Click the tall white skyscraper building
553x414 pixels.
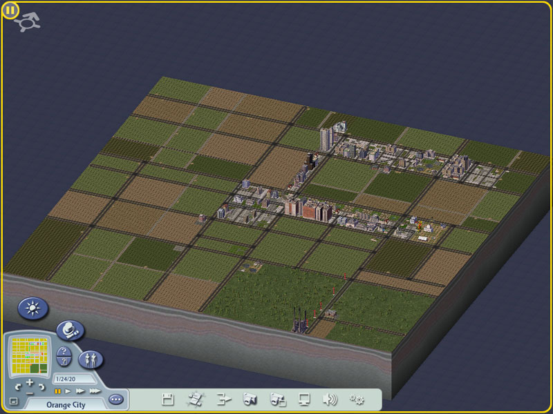(326, 139)
